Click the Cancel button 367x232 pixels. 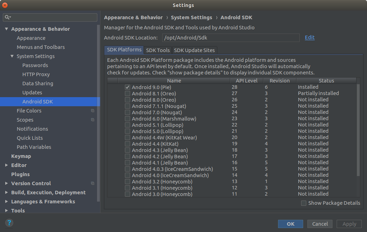coord(320,224)
